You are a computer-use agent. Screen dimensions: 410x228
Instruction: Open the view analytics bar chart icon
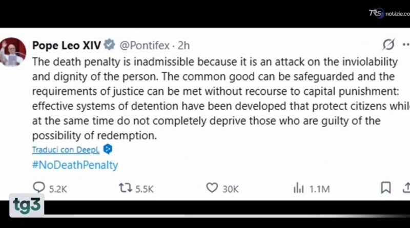[x=298, y=188]
